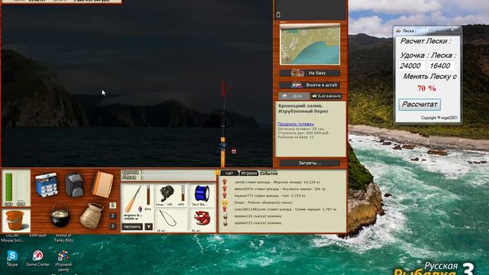
Task: Select the red bait slot
Action: [x=202, y=220]
